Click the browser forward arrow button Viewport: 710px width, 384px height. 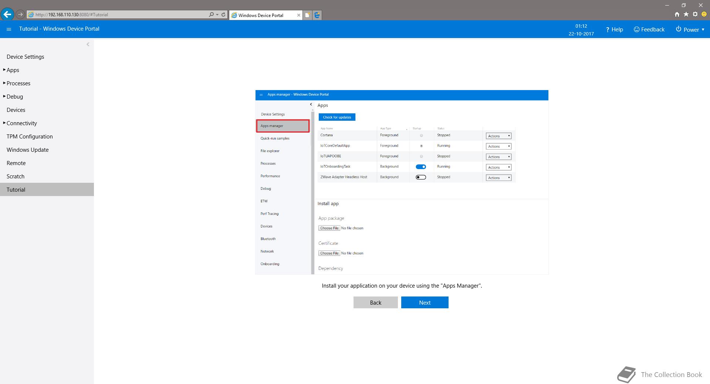[20, 15]
